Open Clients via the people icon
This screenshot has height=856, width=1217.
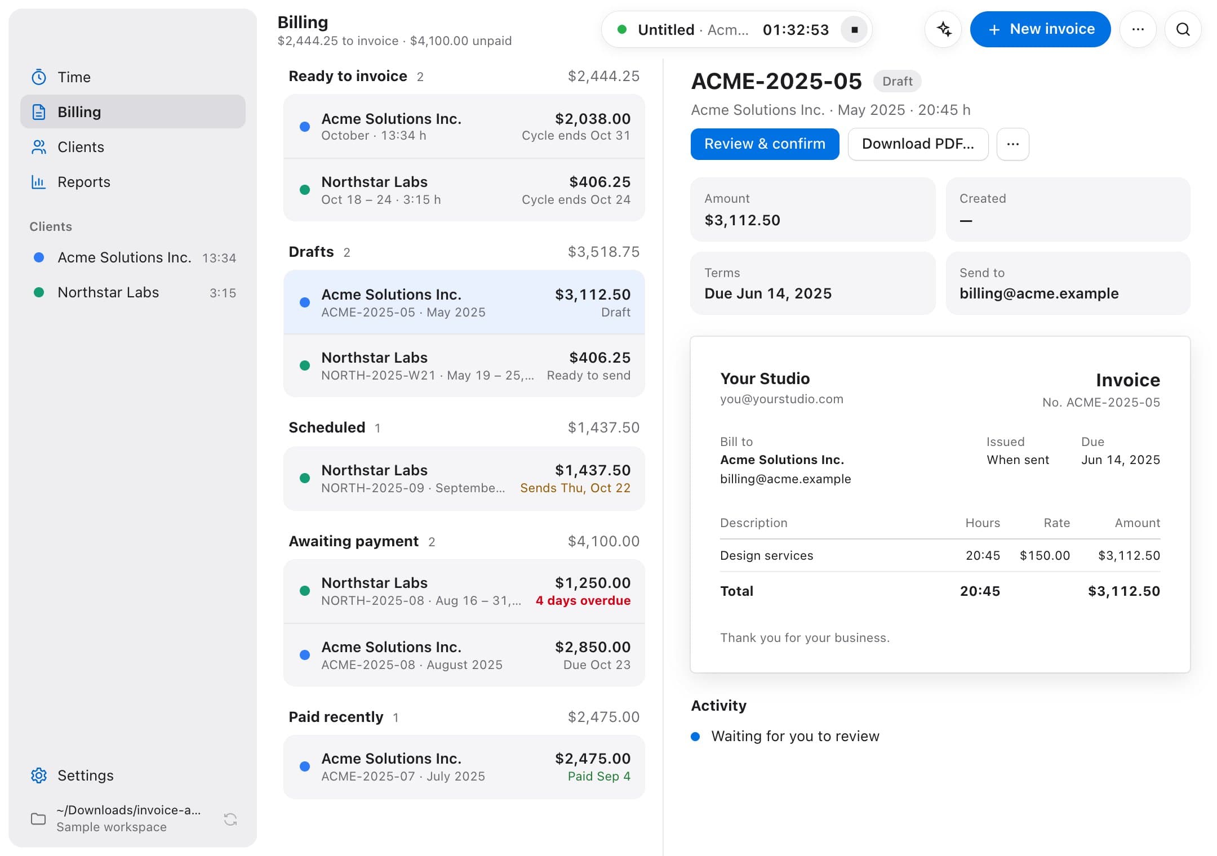[x=38, y=147]
